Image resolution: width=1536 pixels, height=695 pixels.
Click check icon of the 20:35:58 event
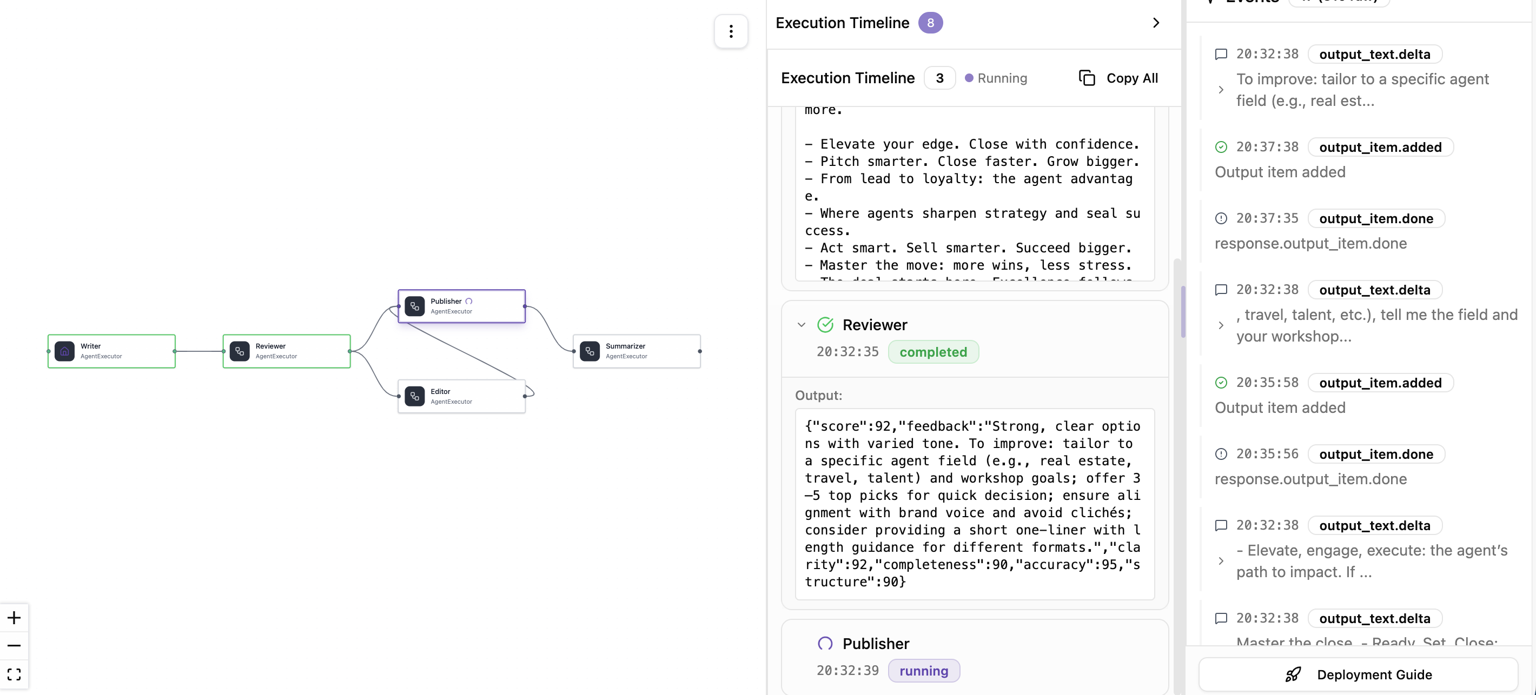pos(1221,383)
